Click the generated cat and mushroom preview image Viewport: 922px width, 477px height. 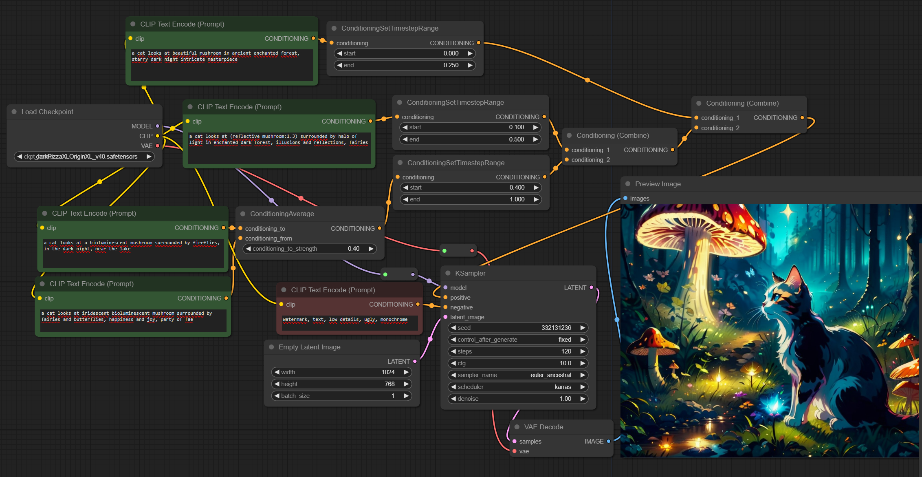pyautogui.click(x=769, y=330)
